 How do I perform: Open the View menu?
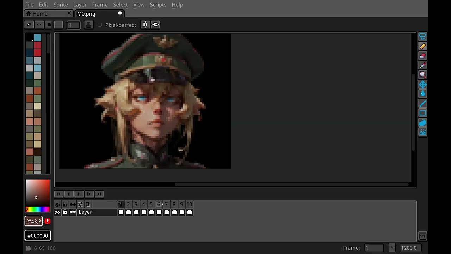pos(139,5)
